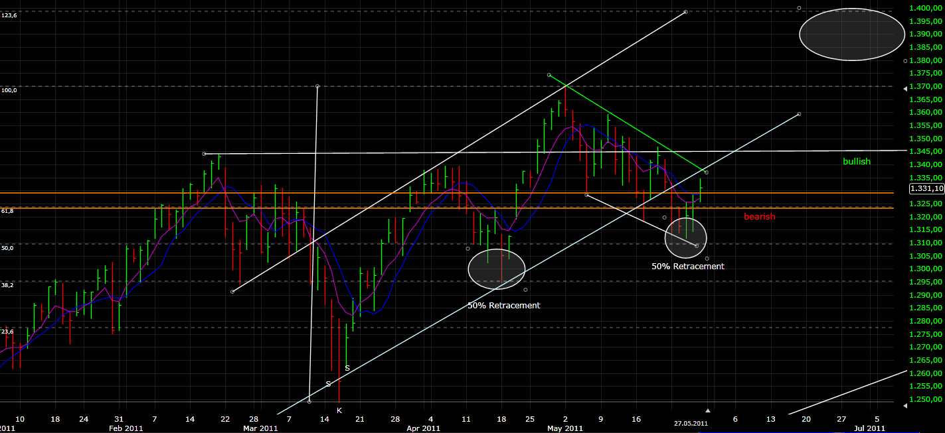Image resolution: width=945 pixels, height=433 pixels.
Task: Select the 23,6 Fibonacci level label
Action: click(x=8, y=332)
